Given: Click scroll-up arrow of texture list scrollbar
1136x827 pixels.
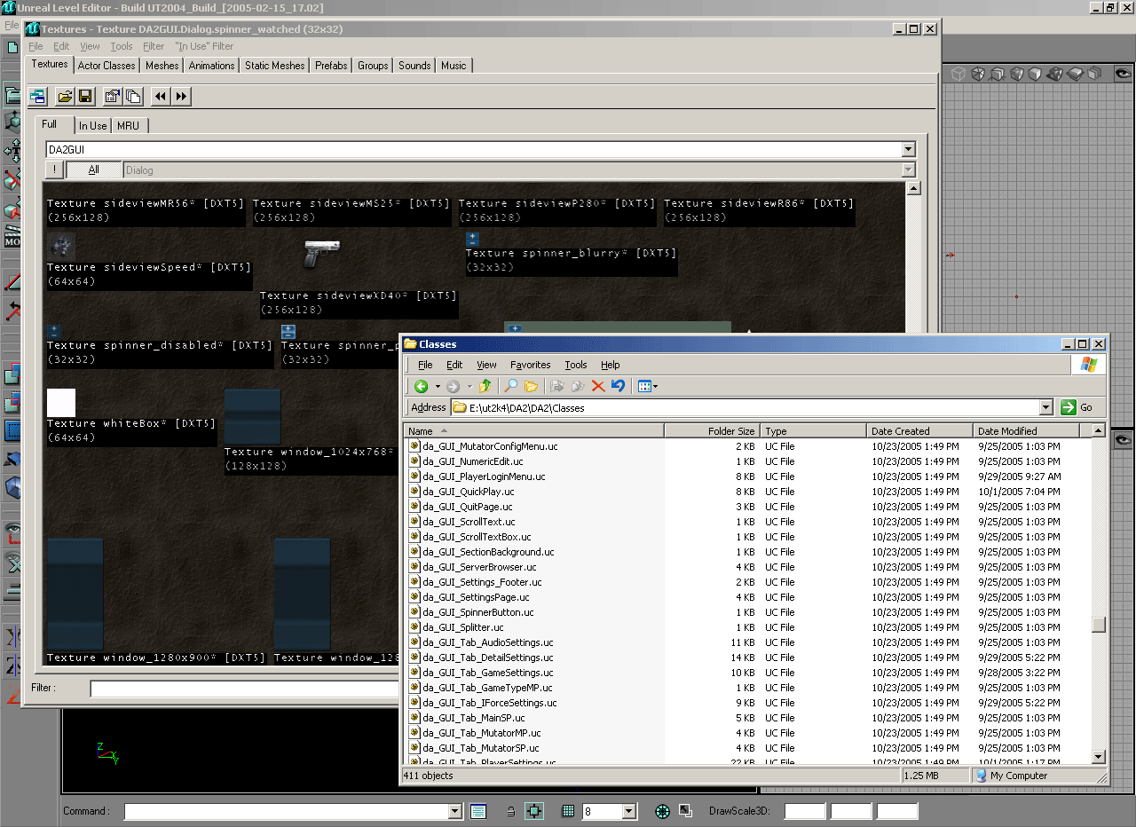Looking at the screenshot, I should [913, 188].
